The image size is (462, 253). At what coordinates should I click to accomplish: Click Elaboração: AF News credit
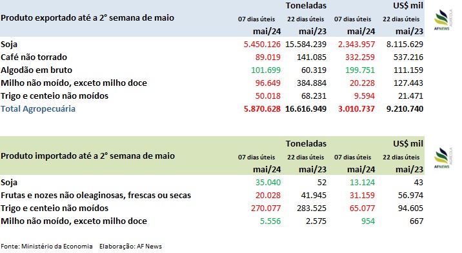click(x=130, y=246)
